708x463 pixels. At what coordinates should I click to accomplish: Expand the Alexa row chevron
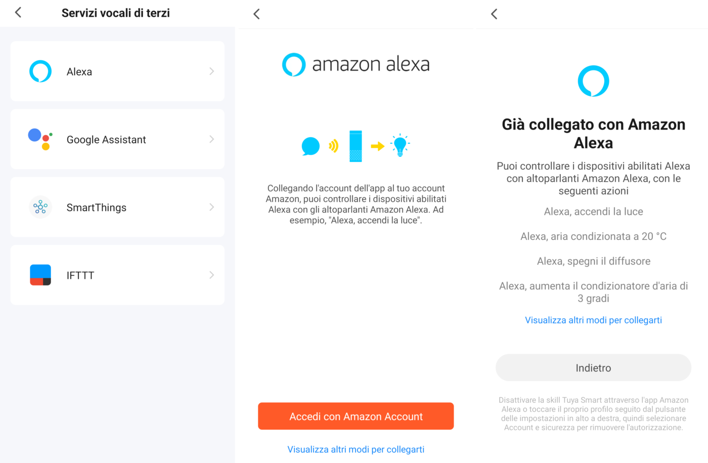pos(211,71)
